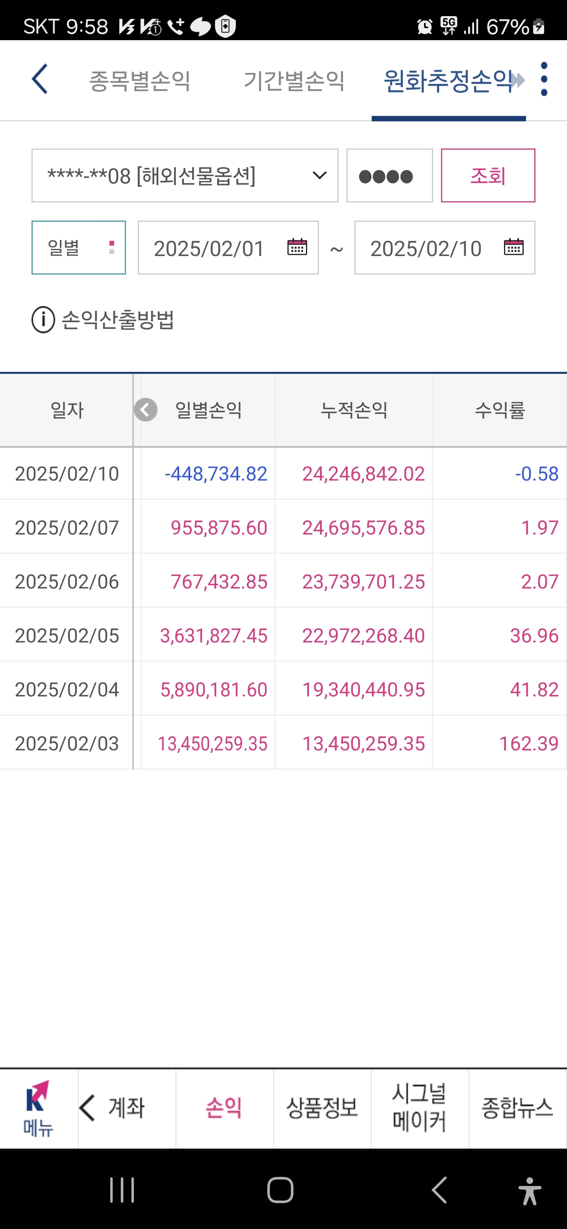Screen dimensions: 567x1229
Task: Click the gray left-arrow in table header
Action: pos(145,410)
